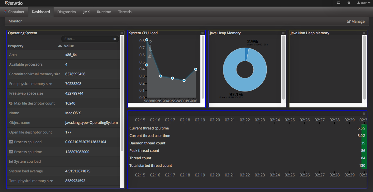Click the Java Heap Memory widget scrollbar

point(284,68)
